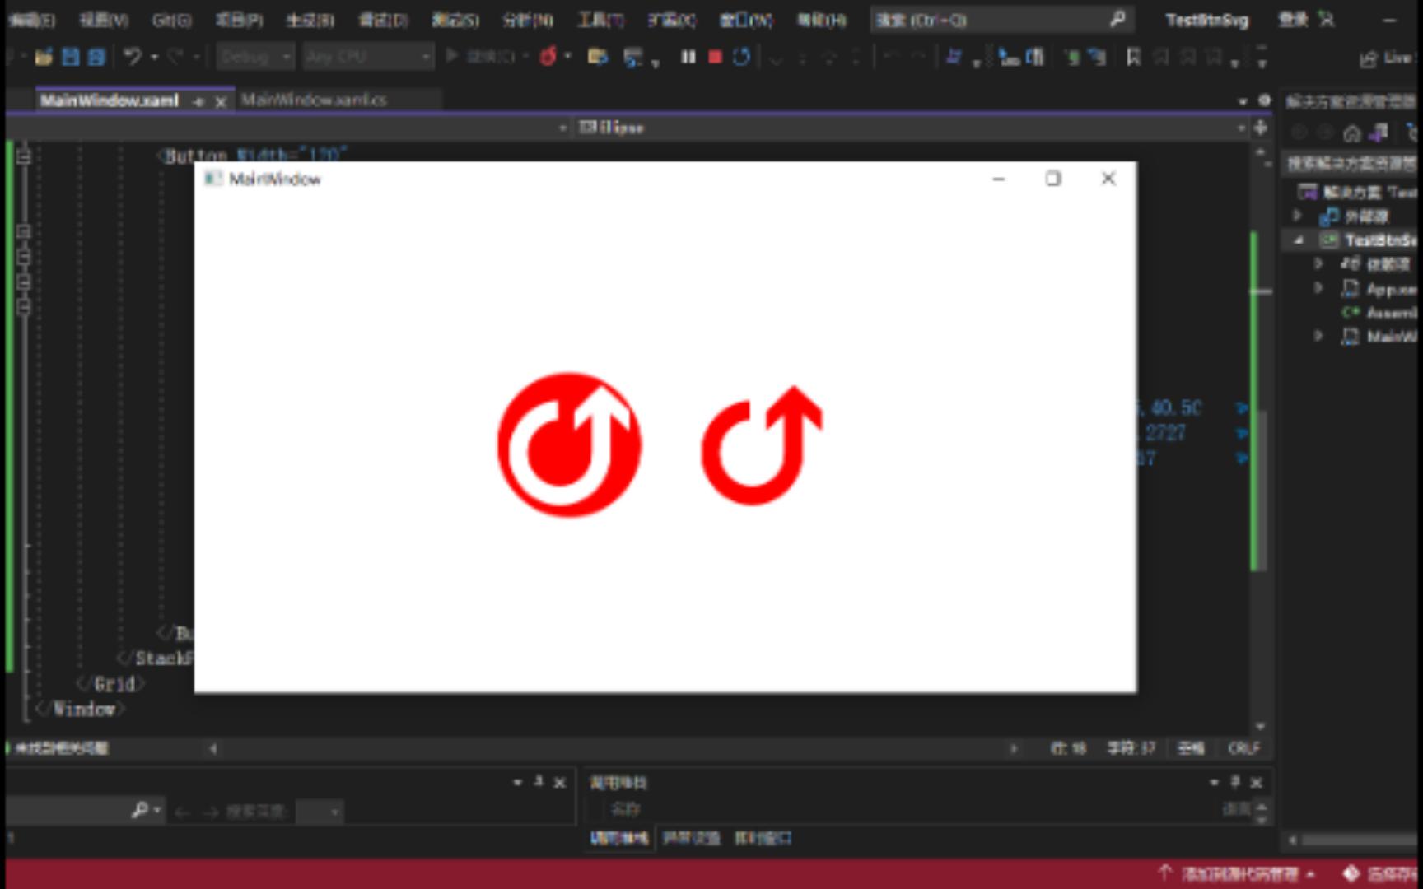This screenshot has width=1423, height=889.
Task: Open the 生成(B) menu
Action: 310,20
